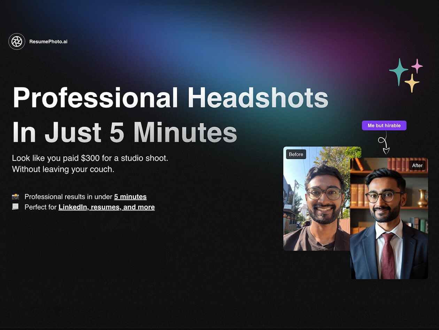Click the camera emoji beside Professional results

click(x=15, y=197)
